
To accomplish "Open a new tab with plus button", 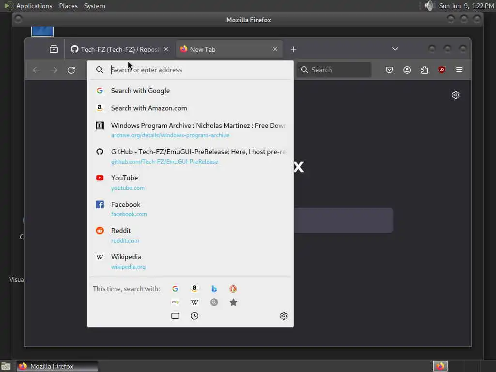I will (x=293, y=49).
